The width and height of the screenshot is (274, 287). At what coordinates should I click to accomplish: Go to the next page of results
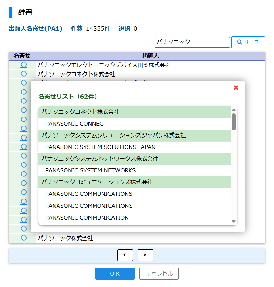point(146,255)
